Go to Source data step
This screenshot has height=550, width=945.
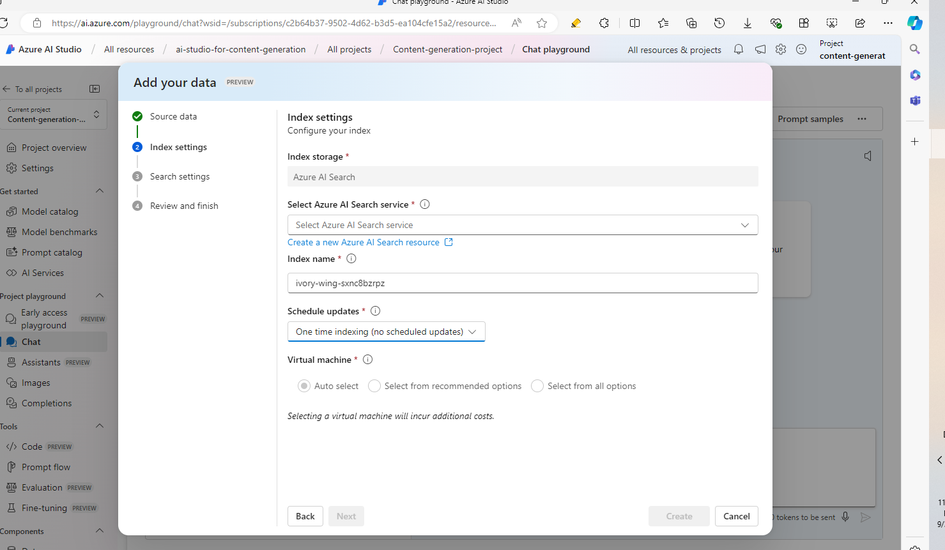click(x=173, y=116)
